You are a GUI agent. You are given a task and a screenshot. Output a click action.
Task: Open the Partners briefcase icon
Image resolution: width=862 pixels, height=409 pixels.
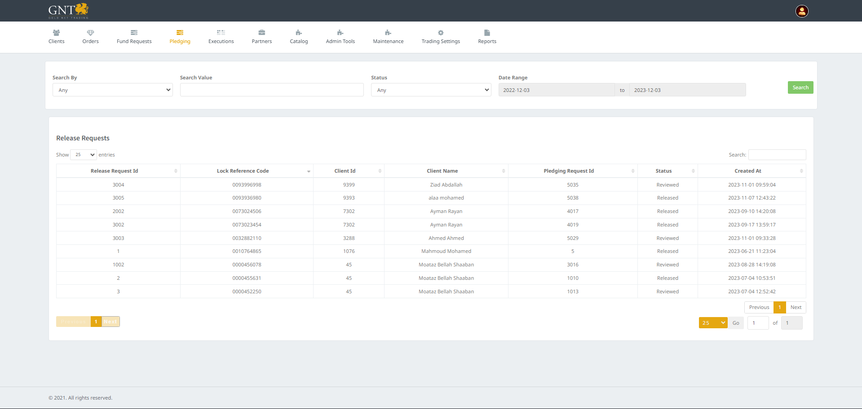tap(261, 33)
